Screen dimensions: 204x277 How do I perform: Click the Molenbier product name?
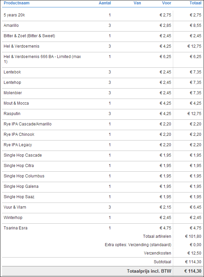13,93
